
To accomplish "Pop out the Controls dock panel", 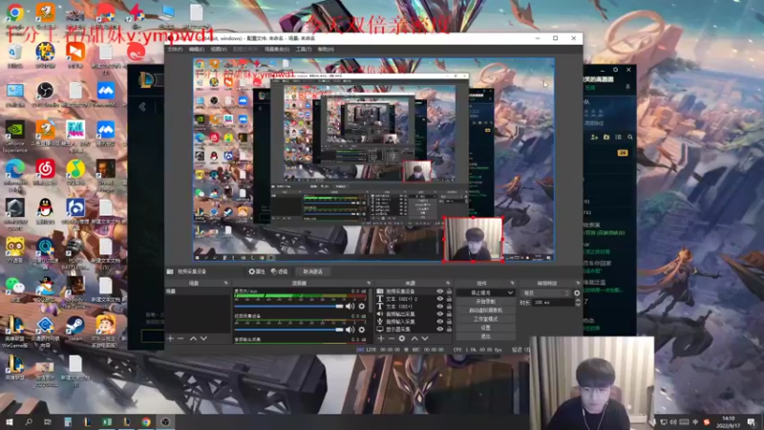I will [x=512, y=283].
